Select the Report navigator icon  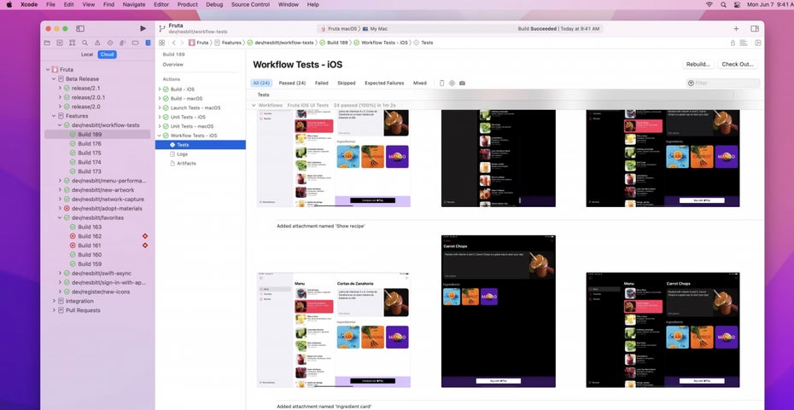148,43
